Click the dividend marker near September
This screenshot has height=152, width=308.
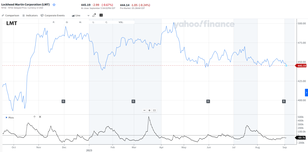[284, 101]
